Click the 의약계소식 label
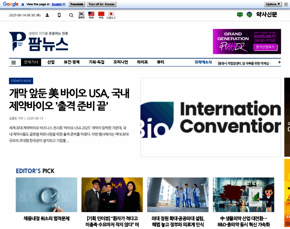290x229 pixels. (x=203, y=62)
